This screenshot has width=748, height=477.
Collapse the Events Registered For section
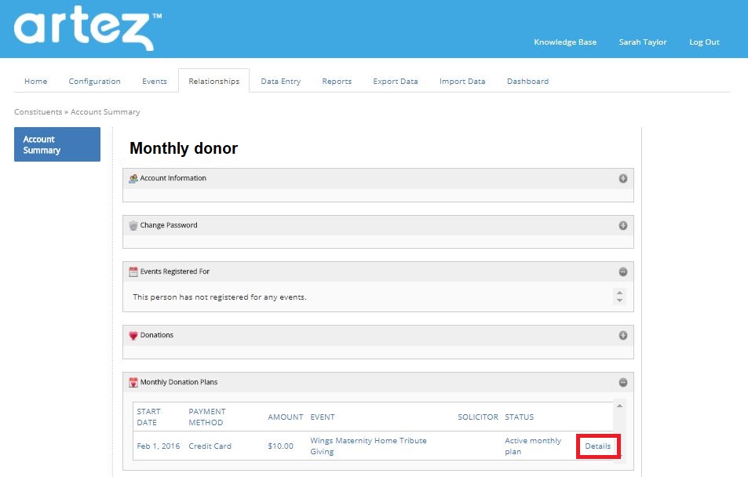click(x=623, y=272)
